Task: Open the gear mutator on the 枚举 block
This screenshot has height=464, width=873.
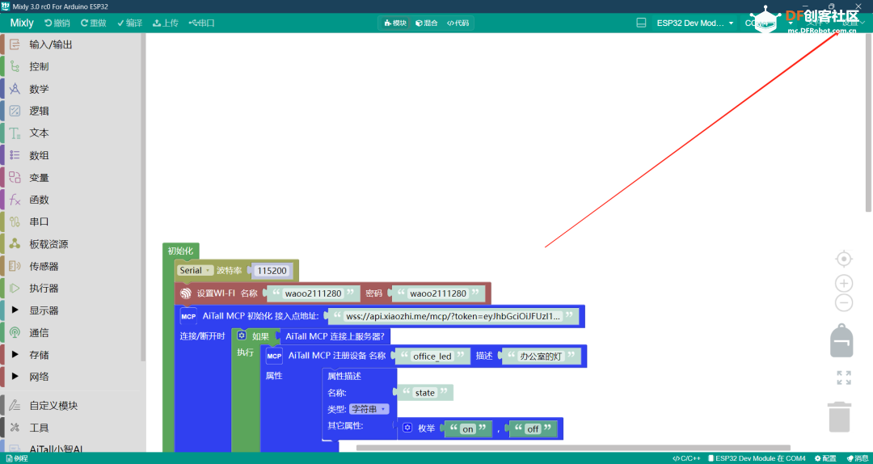Action: coord(407,428)
